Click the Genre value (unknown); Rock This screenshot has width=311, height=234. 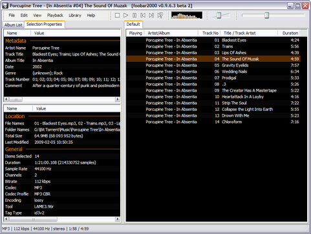48,73
